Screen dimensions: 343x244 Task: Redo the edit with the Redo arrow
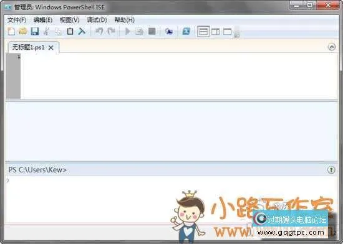(111, 31)
